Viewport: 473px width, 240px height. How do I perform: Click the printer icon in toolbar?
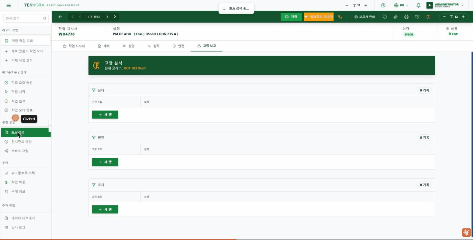[406, 17]
